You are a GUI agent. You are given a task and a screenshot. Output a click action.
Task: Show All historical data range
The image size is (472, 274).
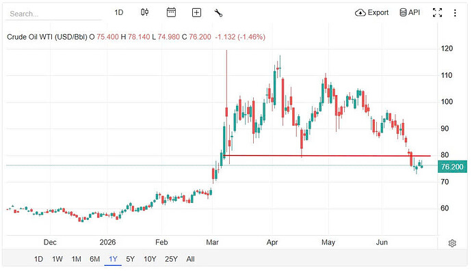[x=190, y=259]
